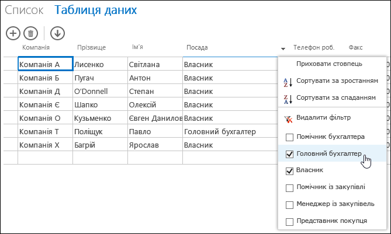Switch to the Список view tab

[24, 10]
